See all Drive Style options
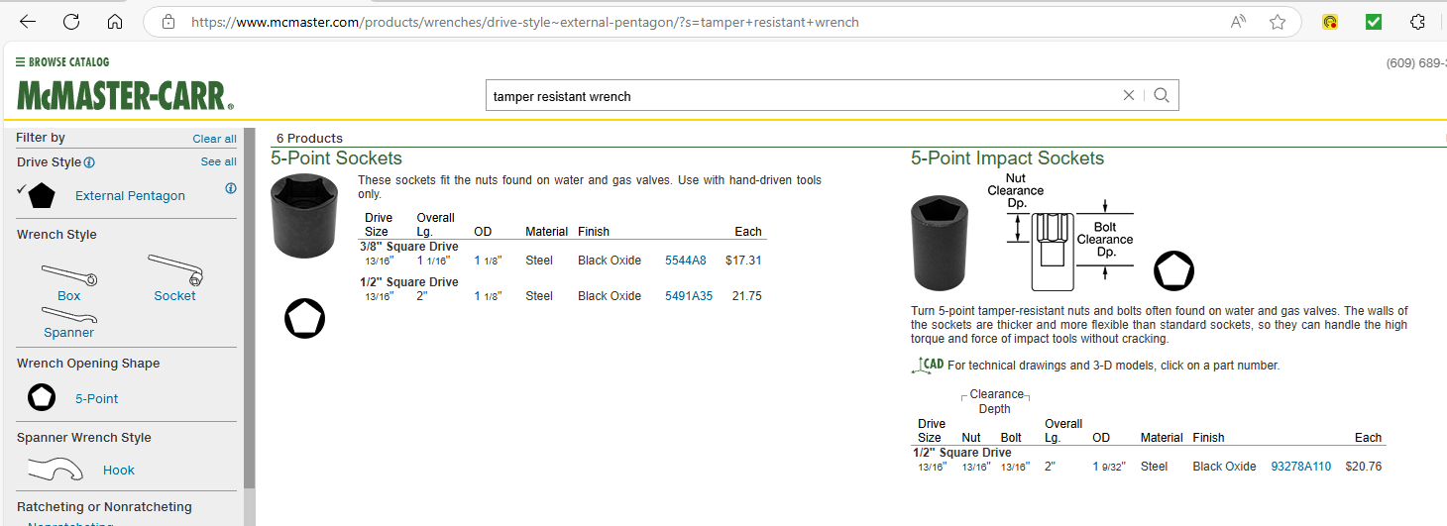Viewport: 1447px width, 526px height. click(x=218, y=161)
